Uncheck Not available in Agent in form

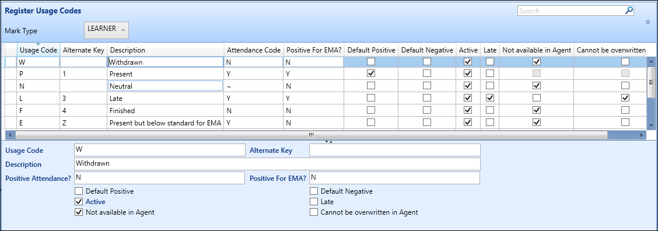pyautogui.click(x=79, y=212)
